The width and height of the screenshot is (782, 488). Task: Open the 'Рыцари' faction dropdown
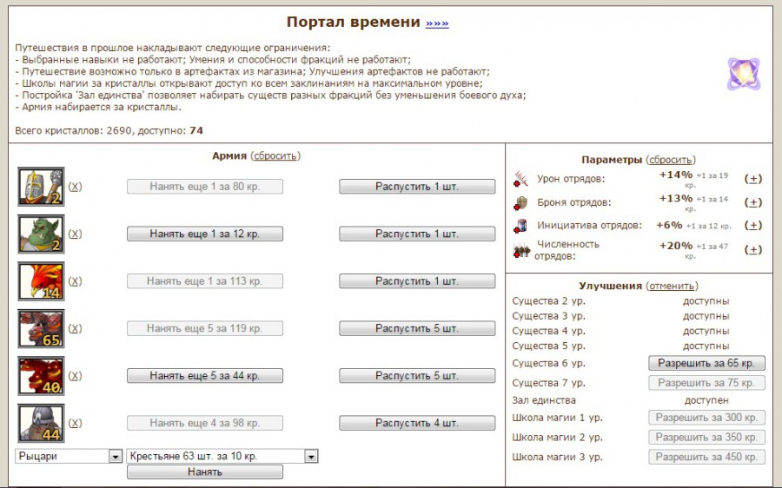pyautogui.click(x=69, y=456)
